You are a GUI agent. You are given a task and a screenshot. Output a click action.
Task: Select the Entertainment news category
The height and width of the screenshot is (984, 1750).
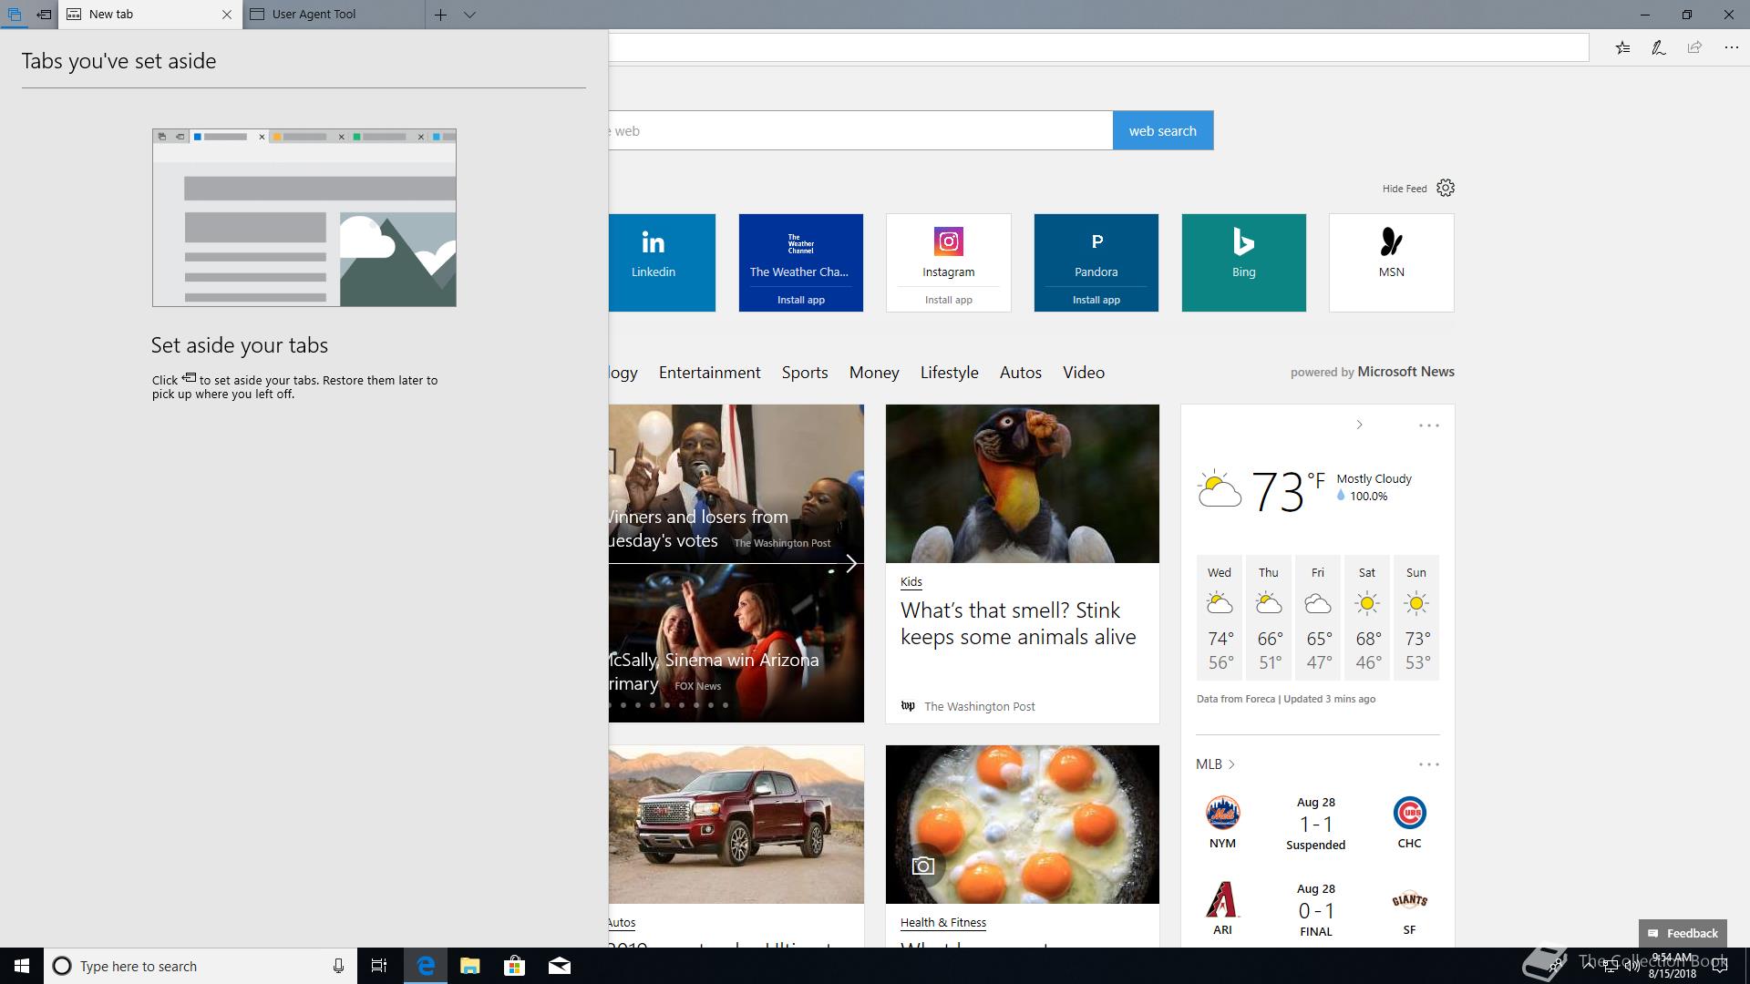[709, 373]
